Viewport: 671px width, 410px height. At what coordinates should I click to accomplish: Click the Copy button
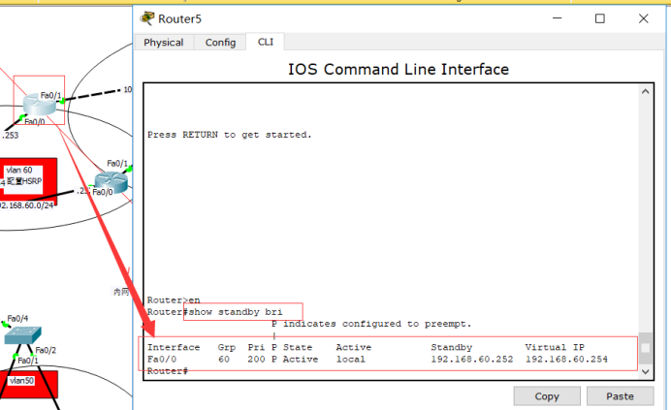click(x=547, y=396)
